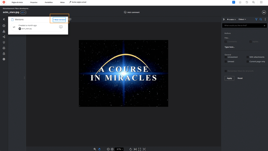Enter full screen mode
Image resolution: width=268 pixels, height=151 pixels.
(144, 149)
